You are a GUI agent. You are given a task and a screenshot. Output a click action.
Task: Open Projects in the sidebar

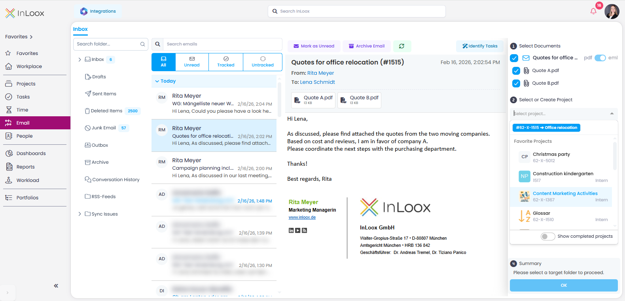tap(26, 84)
